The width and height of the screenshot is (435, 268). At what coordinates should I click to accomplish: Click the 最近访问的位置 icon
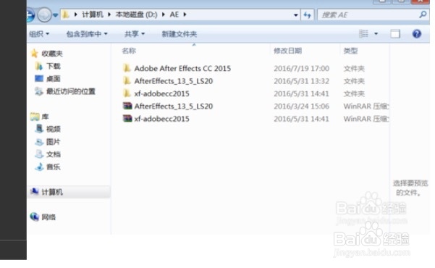pyautogui.click(x=39, y=91)
